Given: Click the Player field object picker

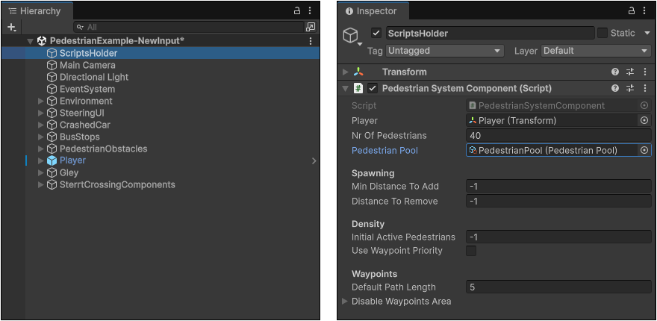Looking at the screenshot, I should click(644, 121).
